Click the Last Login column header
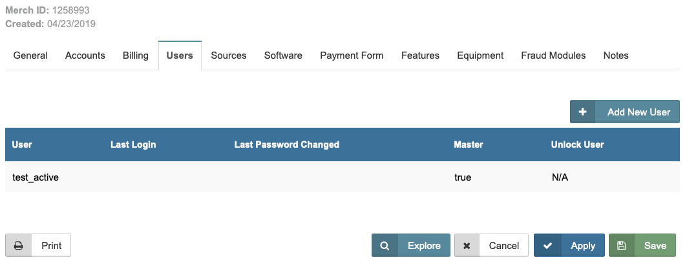Screen dimensions: 687x269 click(x=133, y=144)
